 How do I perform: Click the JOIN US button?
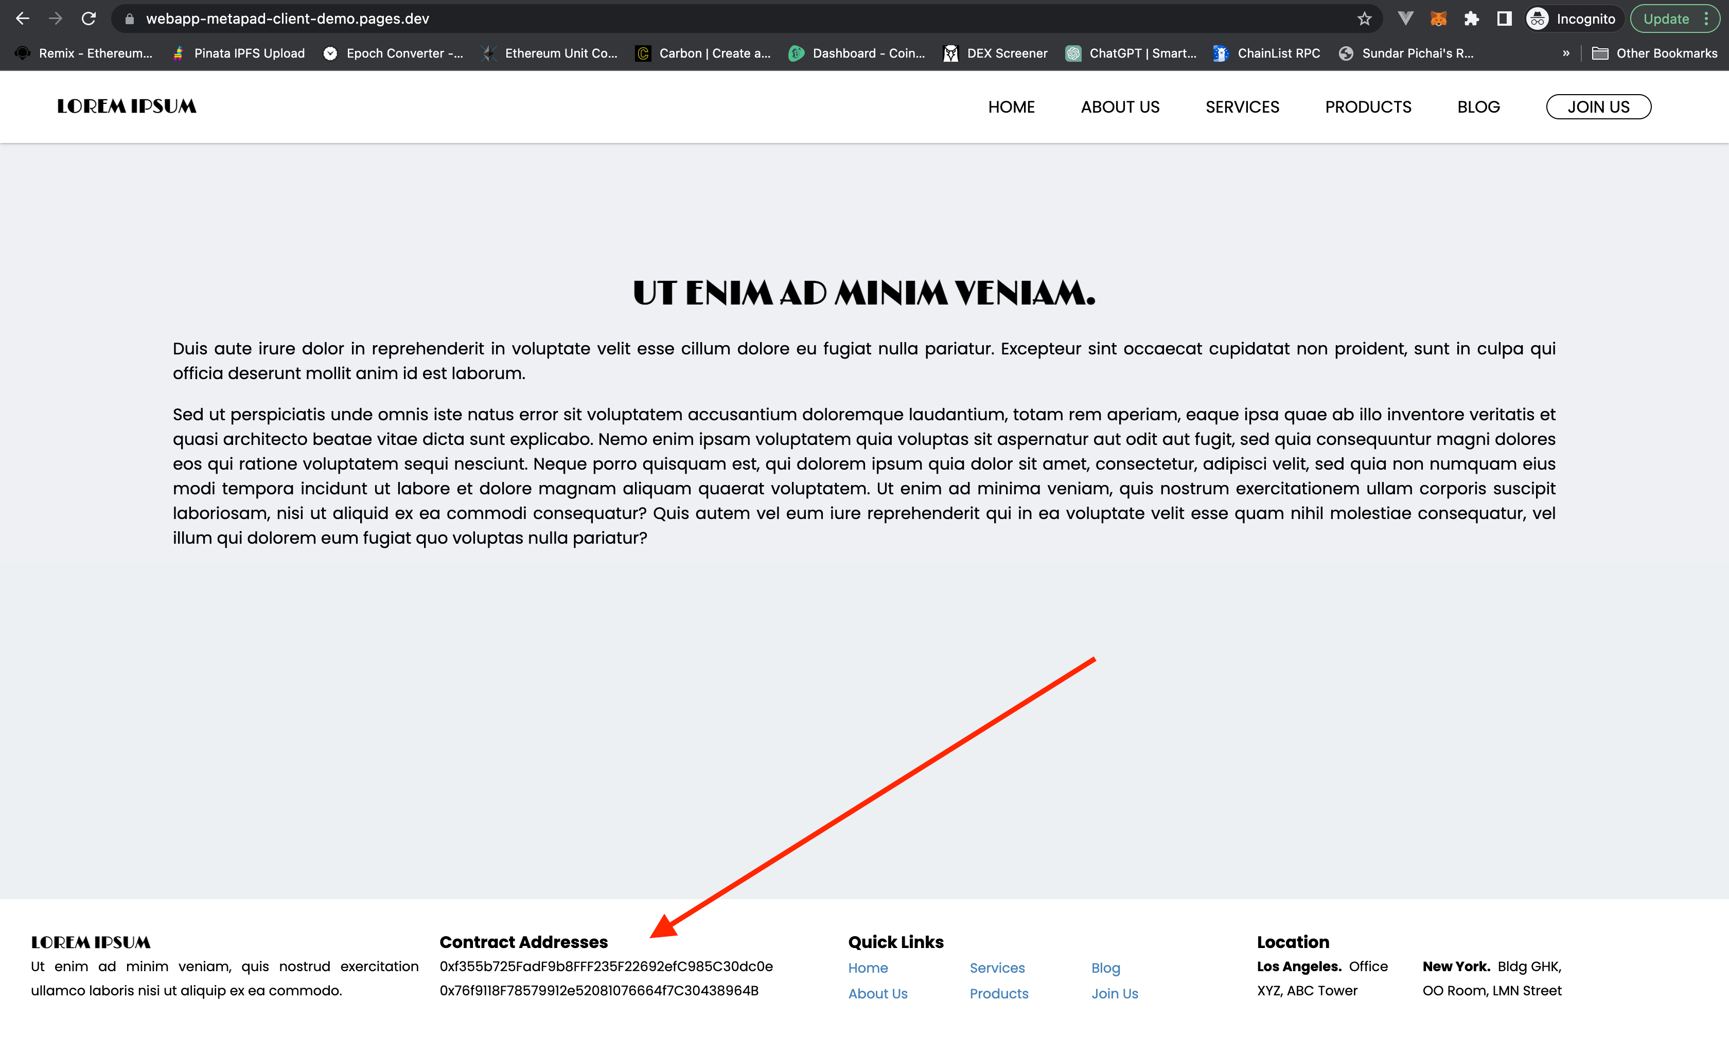pyautogui.click(x=1598, y=106)
